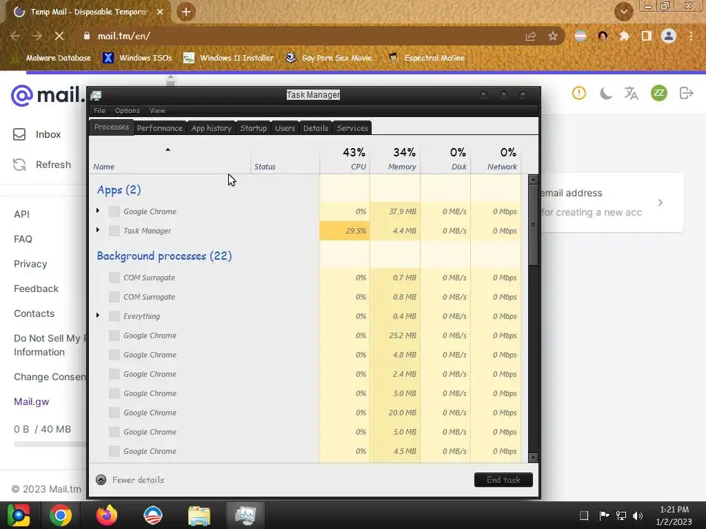
Task: Open the API link
Action: (x=21, y=215)
